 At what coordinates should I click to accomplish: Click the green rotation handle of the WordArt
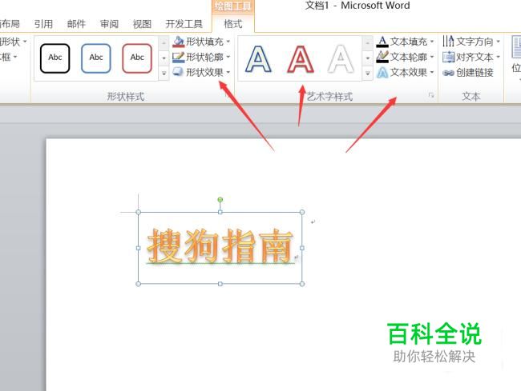pyautogui.click(x=220, y=199)
